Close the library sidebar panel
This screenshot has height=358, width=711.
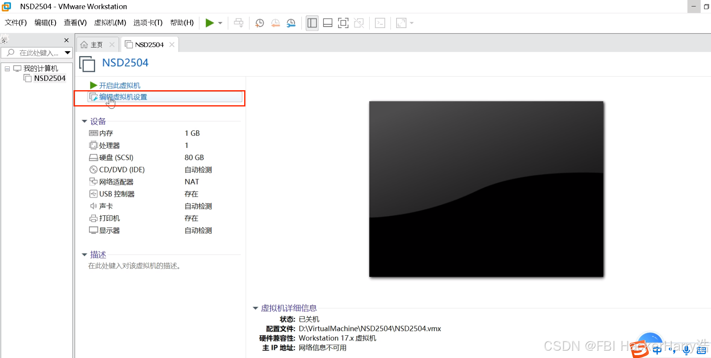(67, 40)
